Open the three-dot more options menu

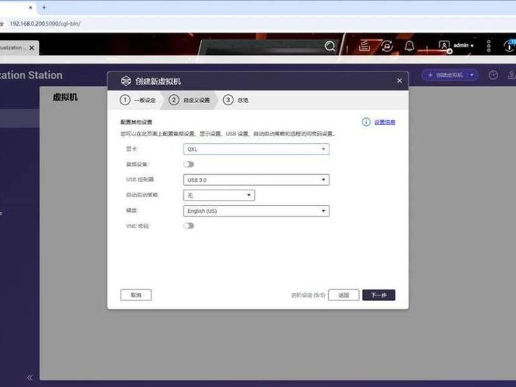pyautogui.click(x=489, y=46)
